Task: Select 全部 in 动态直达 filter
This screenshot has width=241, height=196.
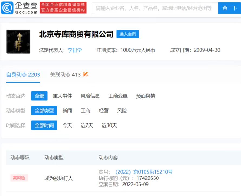Action: tap(39, 96)
